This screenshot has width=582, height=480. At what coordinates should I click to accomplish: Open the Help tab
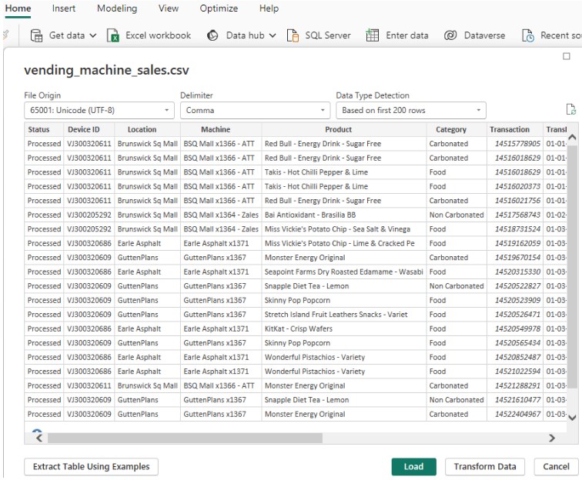click(269, 8)
